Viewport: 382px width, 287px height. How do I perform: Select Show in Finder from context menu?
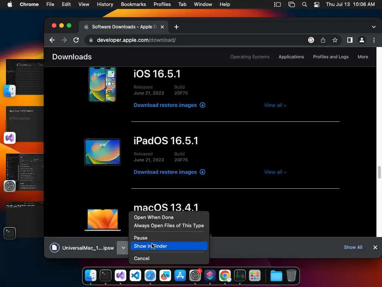pos(169,246)
